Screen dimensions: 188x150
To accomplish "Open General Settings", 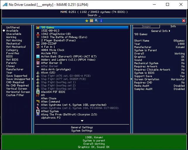I will (82, 127).
